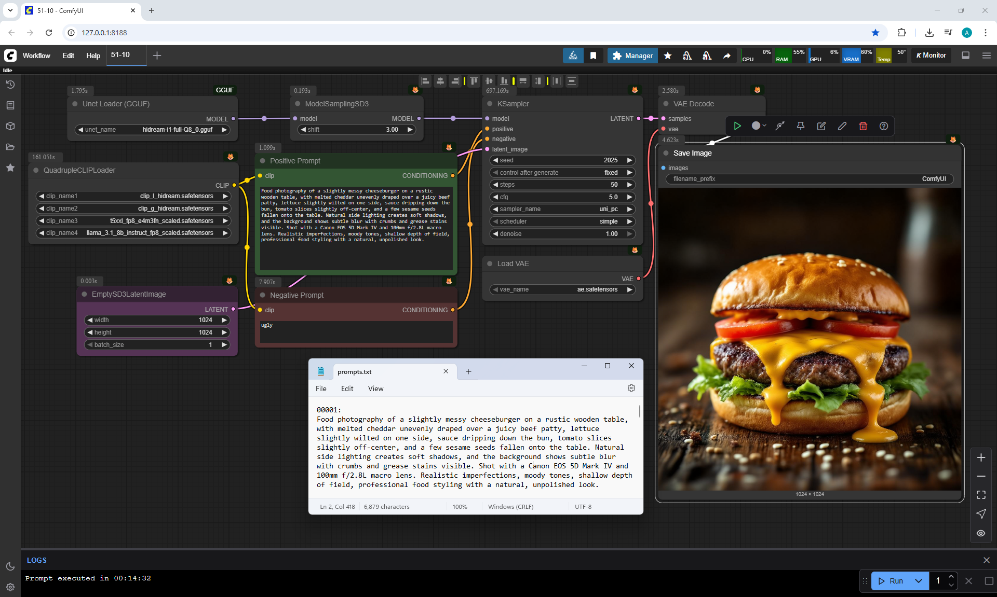Screen dimensions: 997x597
Task: Open the Run button dropdown arrow
Action: [918, 581]
